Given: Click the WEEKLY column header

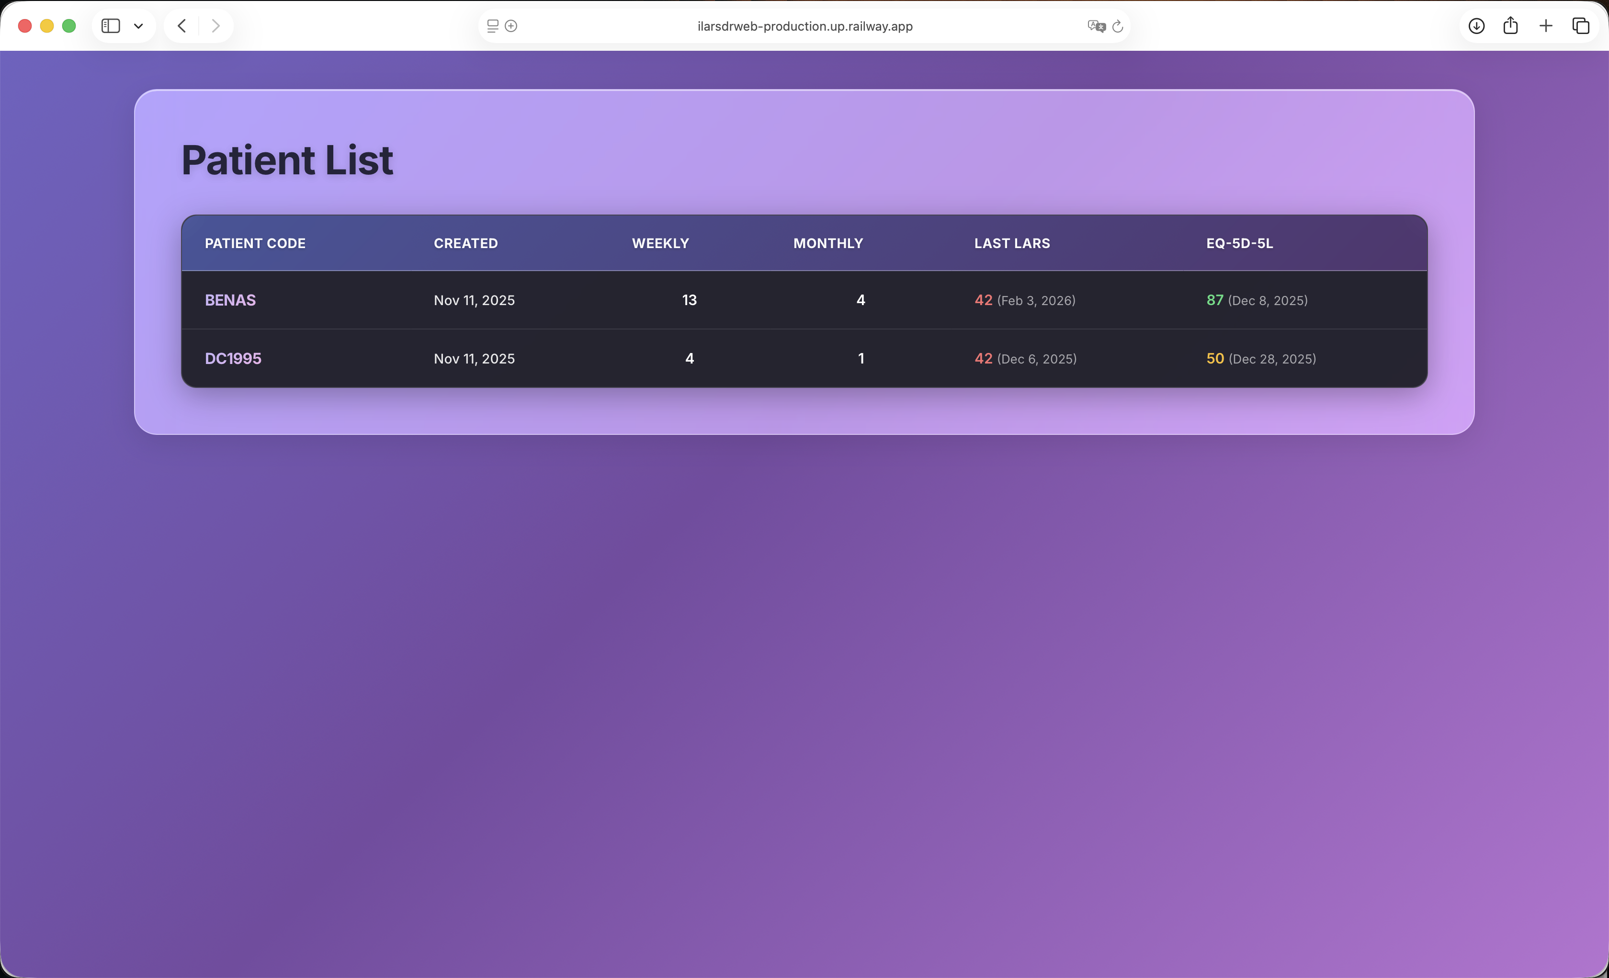Looking at the screenshot, I should (660, 243).
